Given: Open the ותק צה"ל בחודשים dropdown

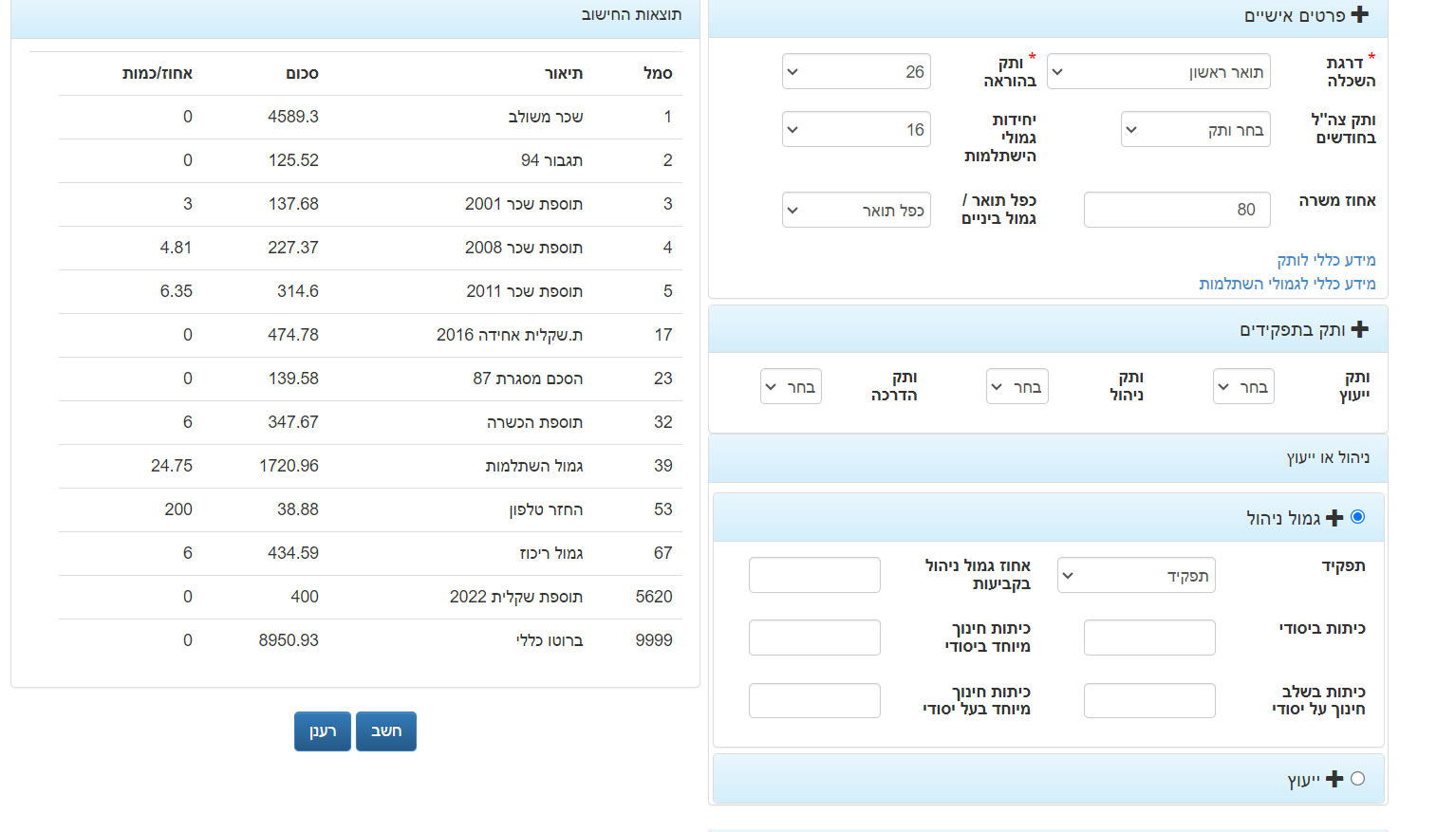Looking at the screenshot, I should click(x=1195, y=130).
